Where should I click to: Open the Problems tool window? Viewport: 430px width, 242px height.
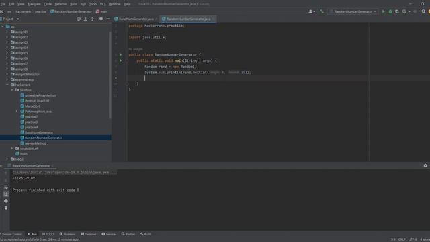click(67, 234)
